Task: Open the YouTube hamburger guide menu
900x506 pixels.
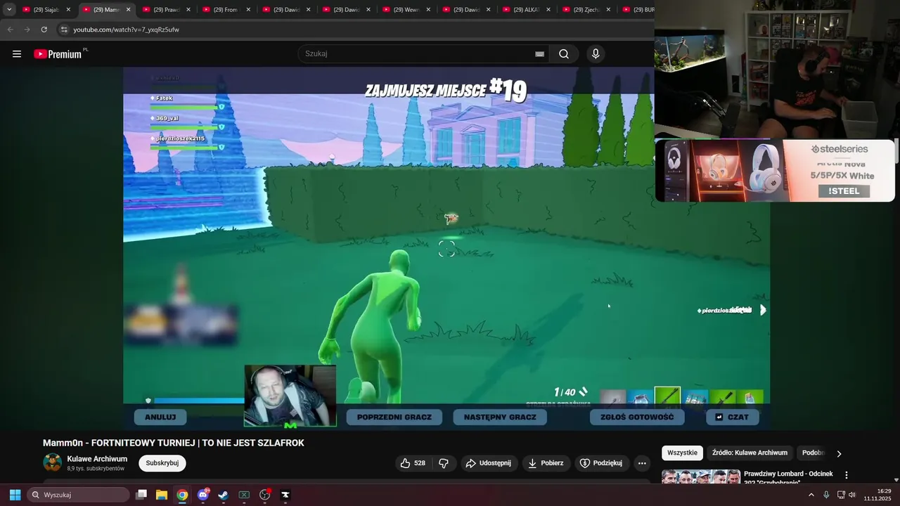Action: (17, 54)
